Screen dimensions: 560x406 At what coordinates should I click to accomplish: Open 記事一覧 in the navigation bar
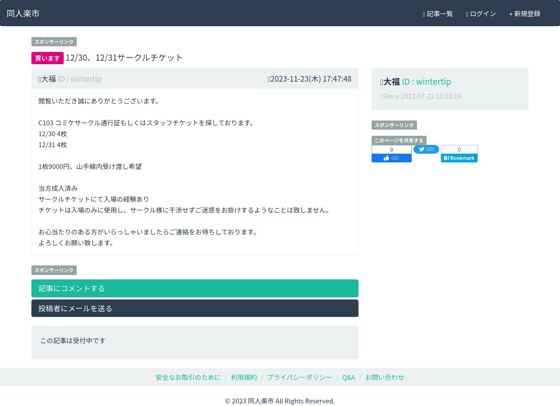(438, 14)
